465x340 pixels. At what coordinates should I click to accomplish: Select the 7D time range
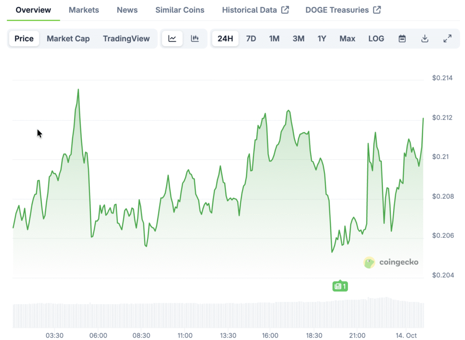pos(251,39)
